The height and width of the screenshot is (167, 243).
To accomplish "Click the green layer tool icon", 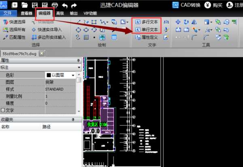I will tap(226, 37).
